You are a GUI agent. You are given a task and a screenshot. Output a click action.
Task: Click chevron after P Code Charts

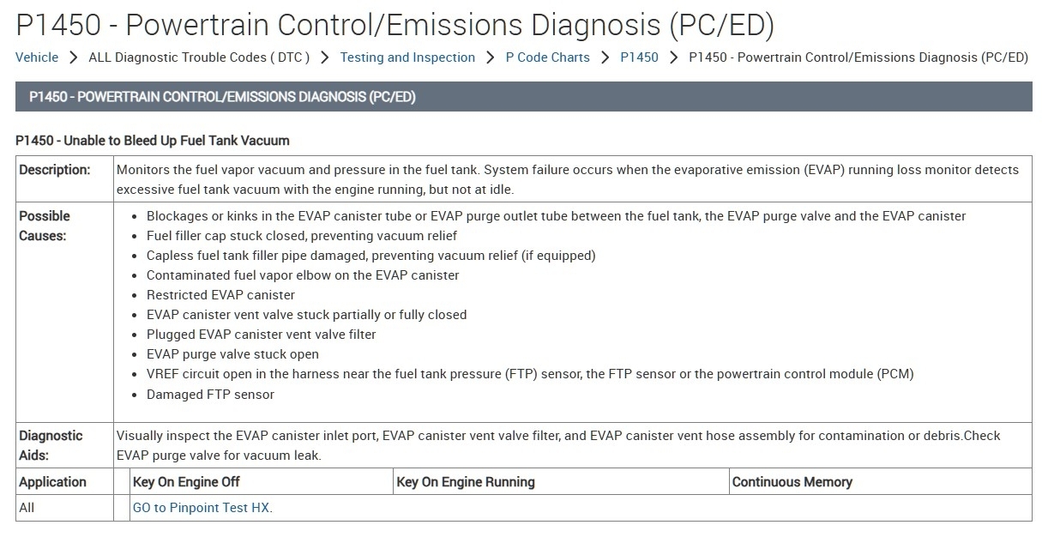point(605,57)
